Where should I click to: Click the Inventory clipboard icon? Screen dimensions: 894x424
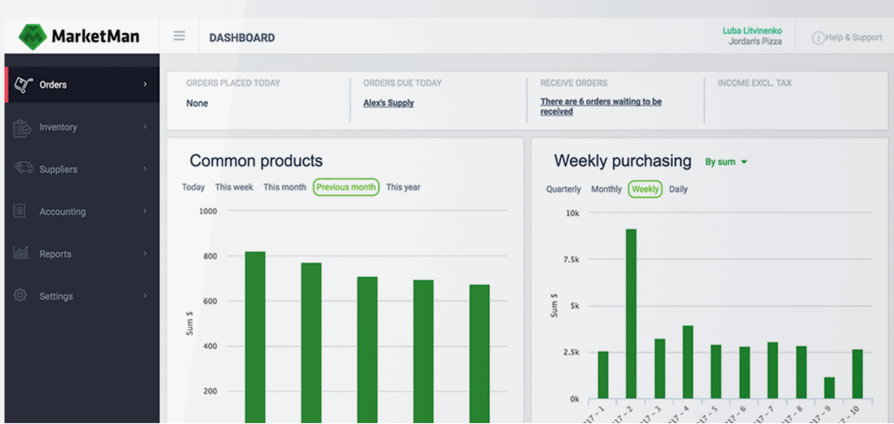pyautogui.click(x=21, y=128)
